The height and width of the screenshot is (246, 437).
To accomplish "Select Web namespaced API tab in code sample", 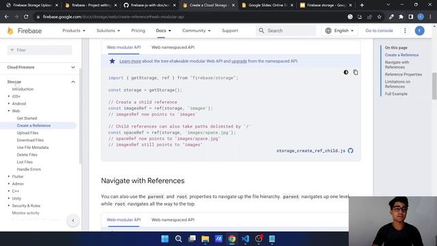I will pos(173,47).
